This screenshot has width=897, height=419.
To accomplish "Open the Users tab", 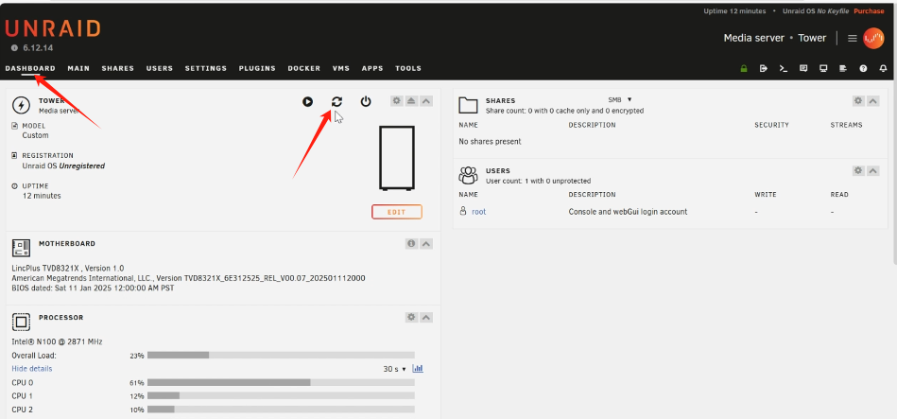I will pos(160,68).
